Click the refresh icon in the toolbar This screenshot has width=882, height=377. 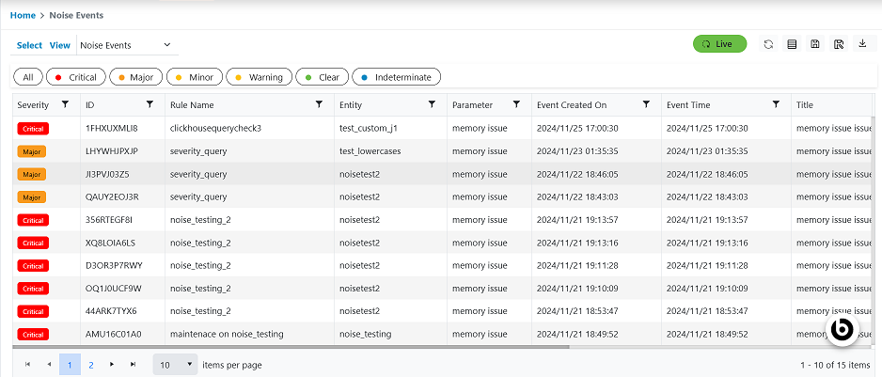tap(768, 44)
